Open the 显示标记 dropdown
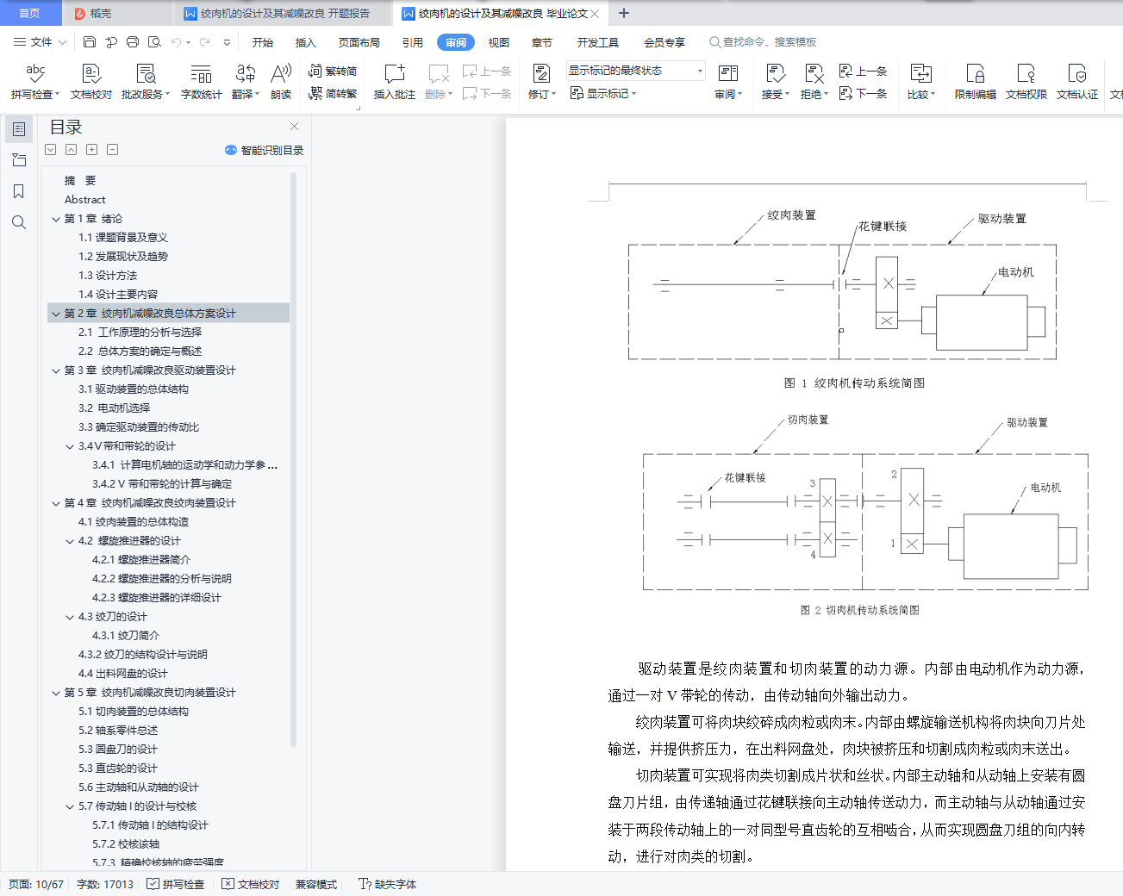1123x896 pixels. (603, 93)
